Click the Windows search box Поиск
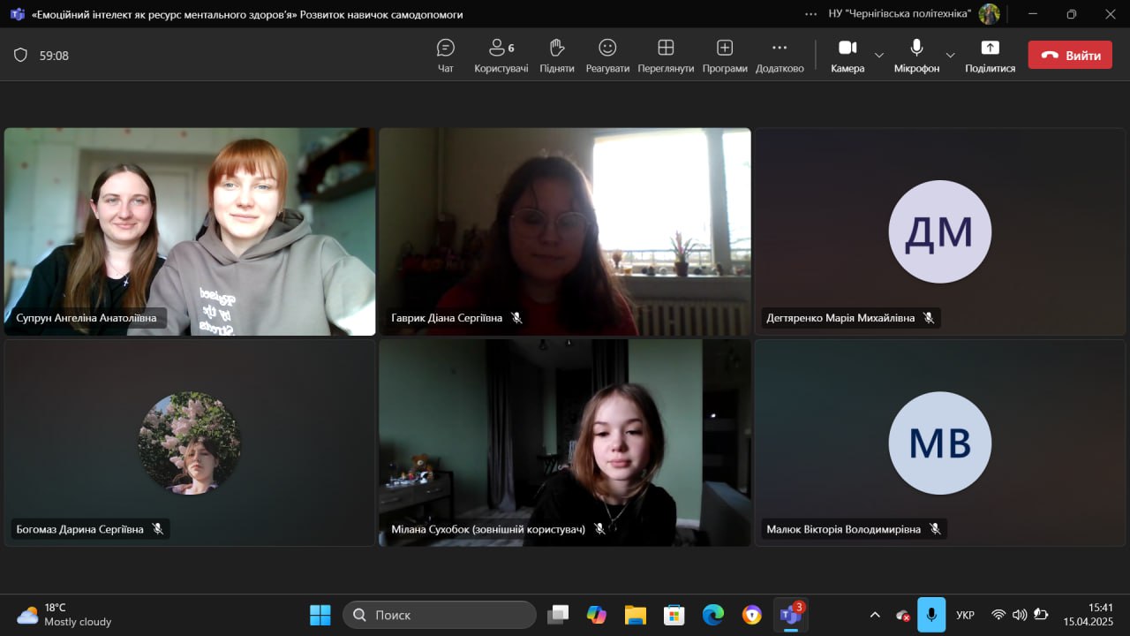 click(440, 615)
